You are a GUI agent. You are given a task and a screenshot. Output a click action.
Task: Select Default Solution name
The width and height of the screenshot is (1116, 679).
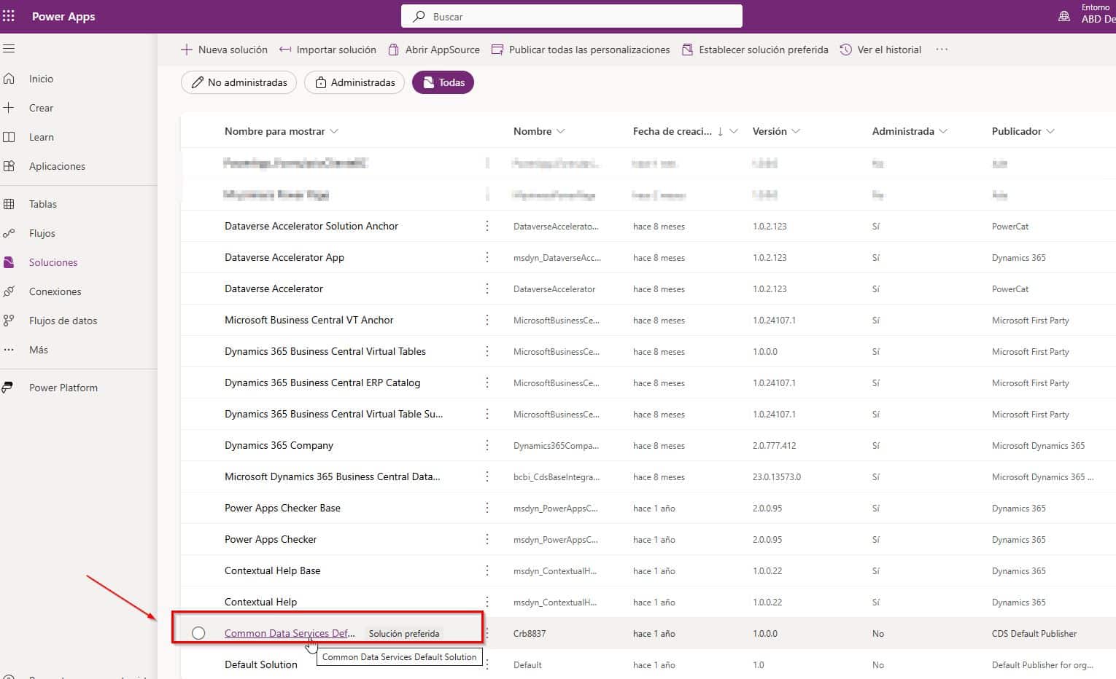click(x=261, y=665)
